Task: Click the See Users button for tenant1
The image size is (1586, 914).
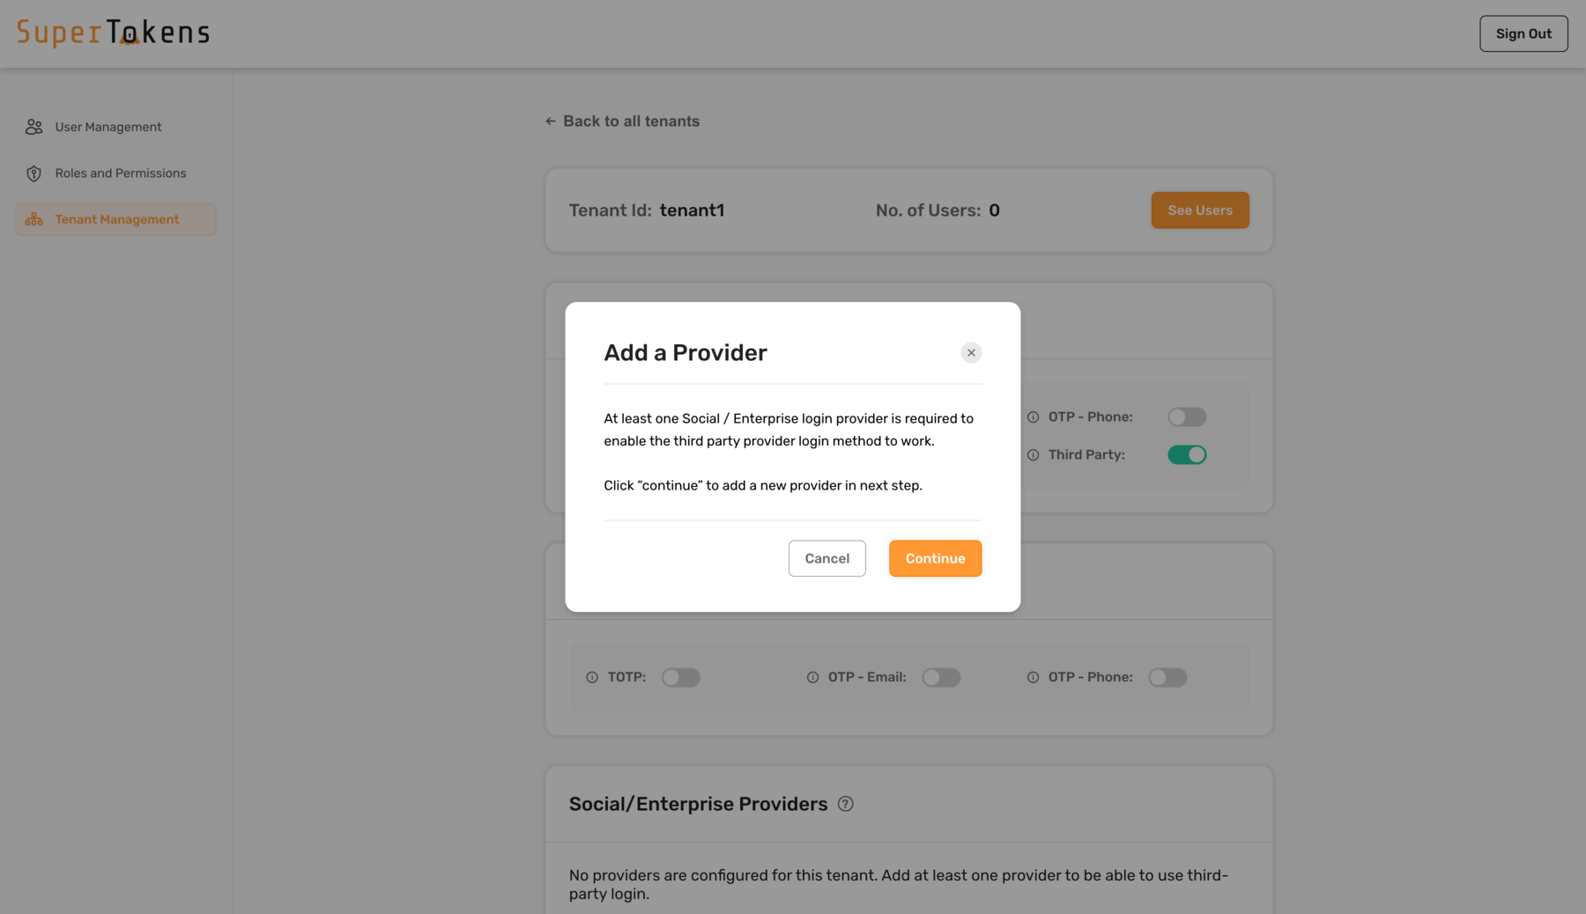Action: 1199,210
